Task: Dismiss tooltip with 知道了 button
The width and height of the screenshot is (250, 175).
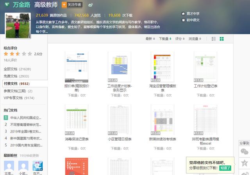Action: 225,168
